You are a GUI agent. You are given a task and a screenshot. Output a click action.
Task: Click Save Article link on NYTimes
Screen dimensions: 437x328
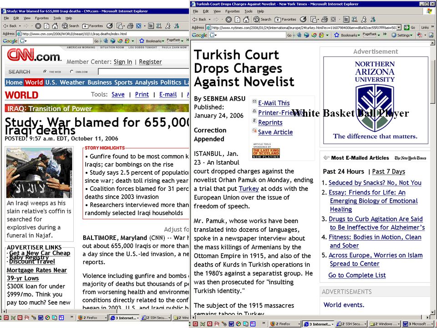tap(275, 132)
